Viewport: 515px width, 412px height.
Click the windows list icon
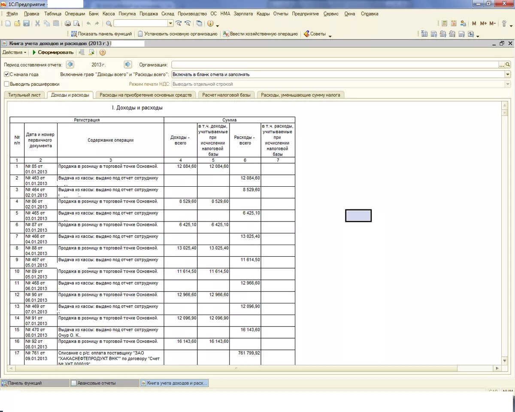click(x=199, y=23)
